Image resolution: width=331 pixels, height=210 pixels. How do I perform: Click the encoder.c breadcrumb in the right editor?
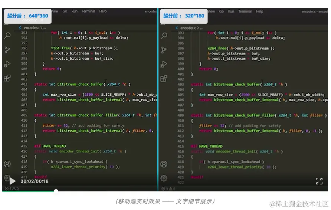click(x=188, y=28)
